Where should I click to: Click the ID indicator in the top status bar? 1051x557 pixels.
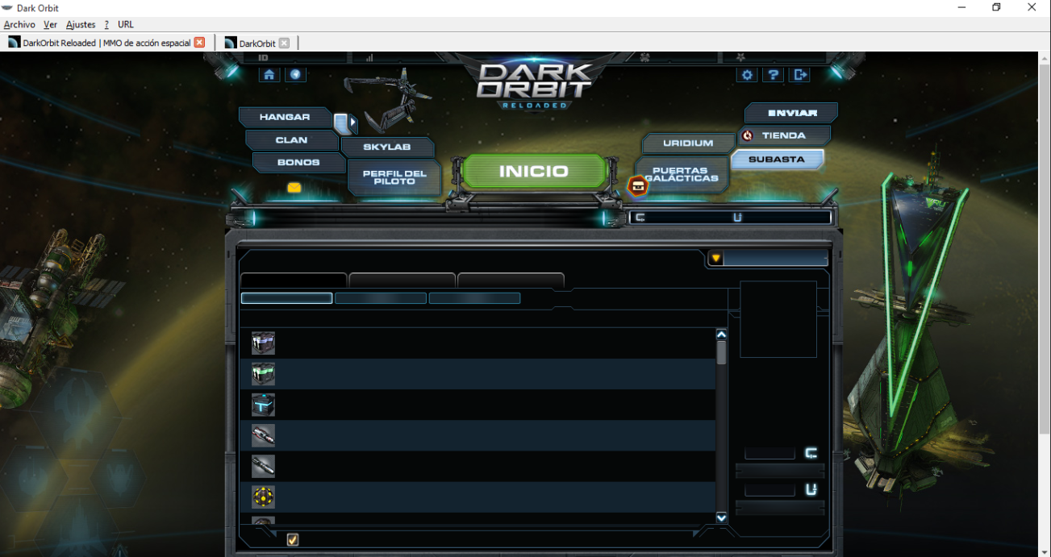[x=263, y=58]
